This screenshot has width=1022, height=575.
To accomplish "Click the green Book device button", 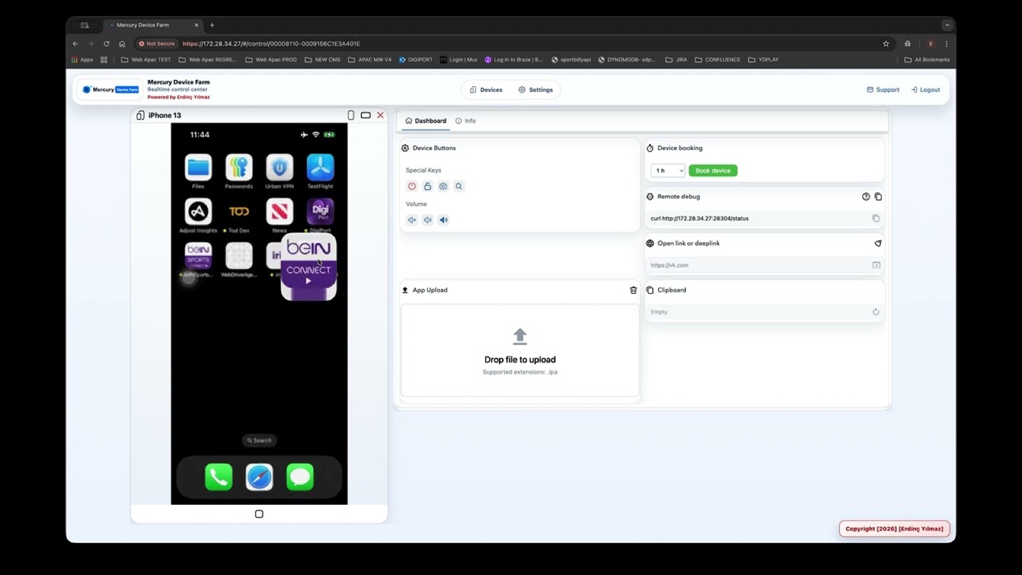I will 713,171.
